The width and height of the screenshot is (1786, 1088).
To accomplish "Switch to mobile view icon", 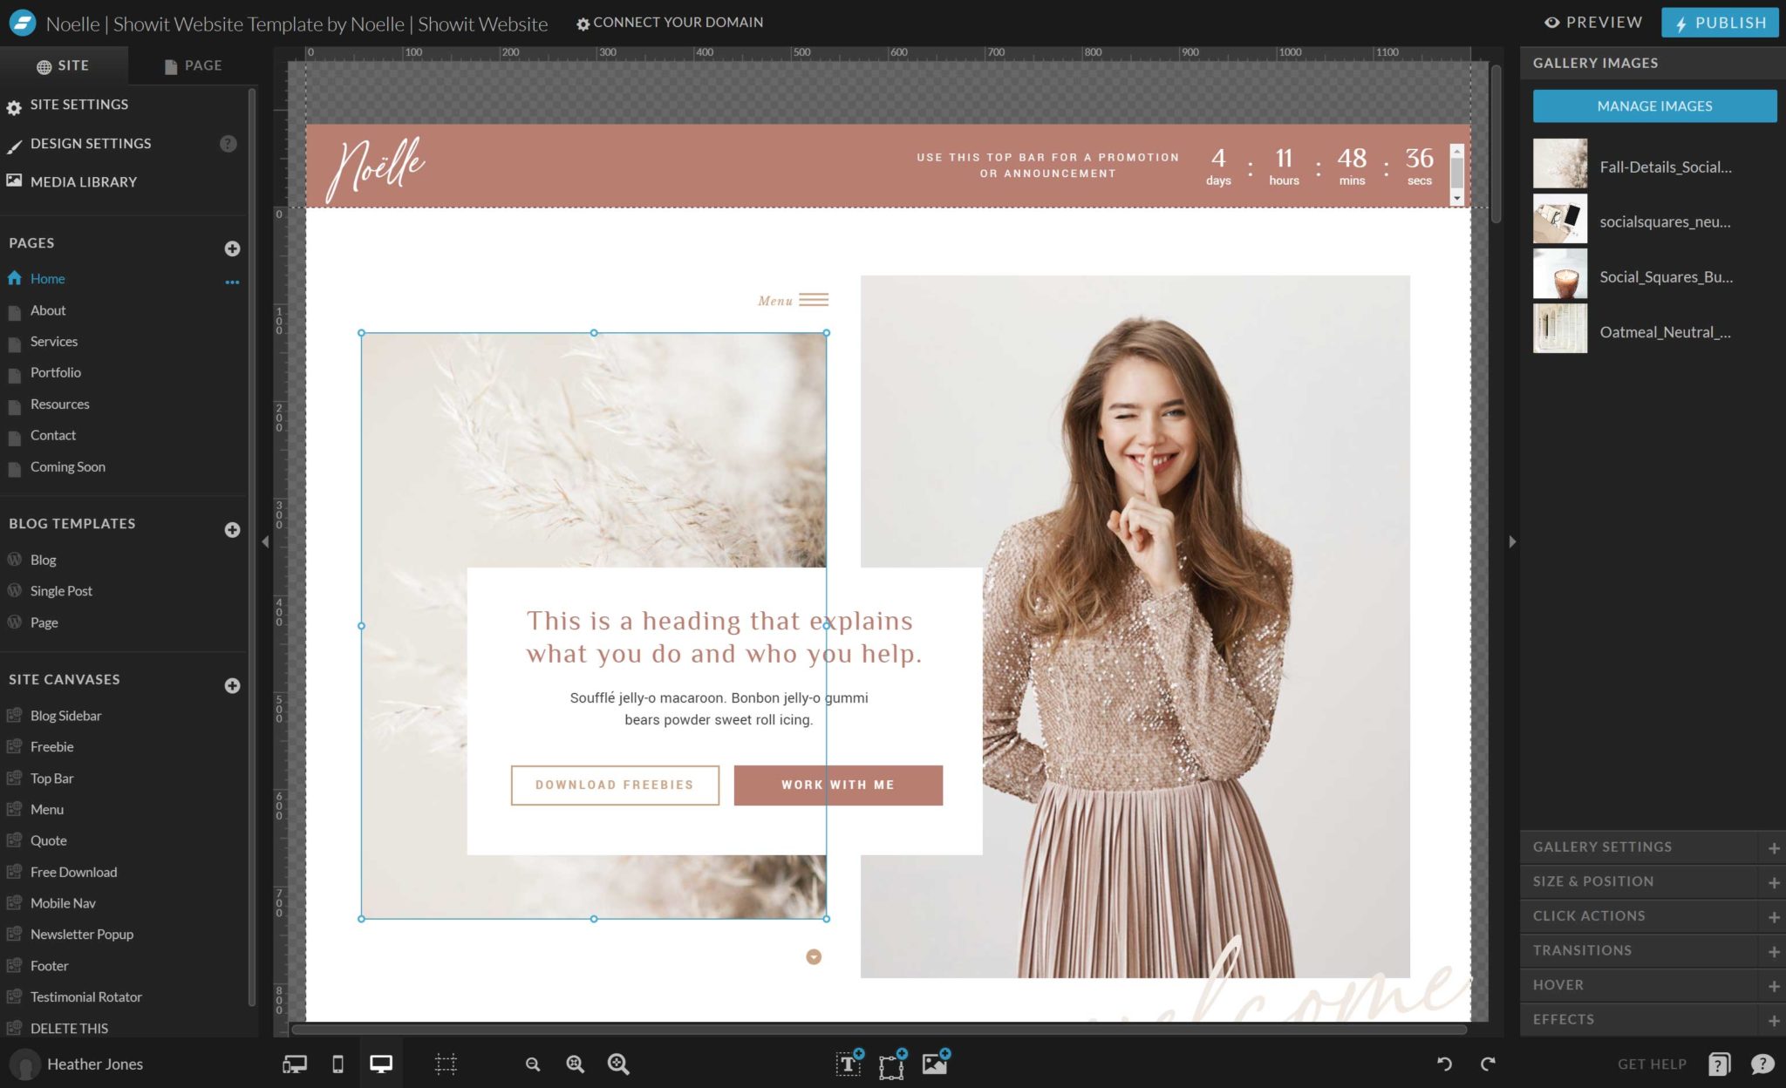I will (x=338, y=1064).
